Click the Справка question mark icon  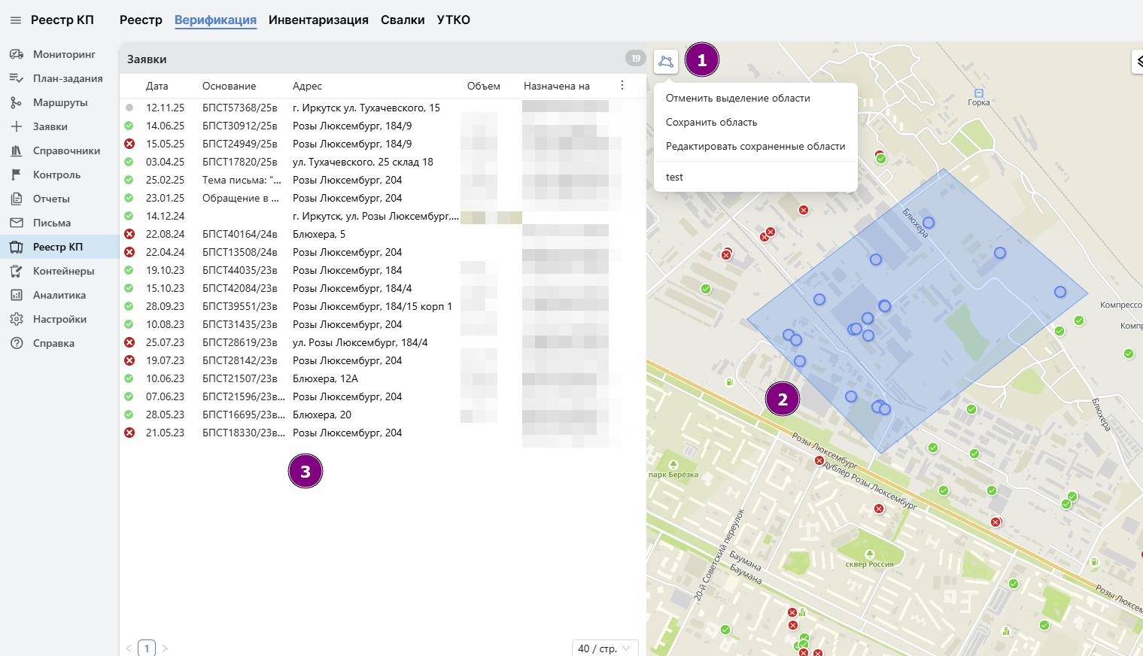(16, 343)
